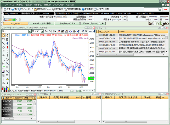Click the grid dropdown icon in chart toolbar
The height and width of the screenshot is (125, 170).
54,31
